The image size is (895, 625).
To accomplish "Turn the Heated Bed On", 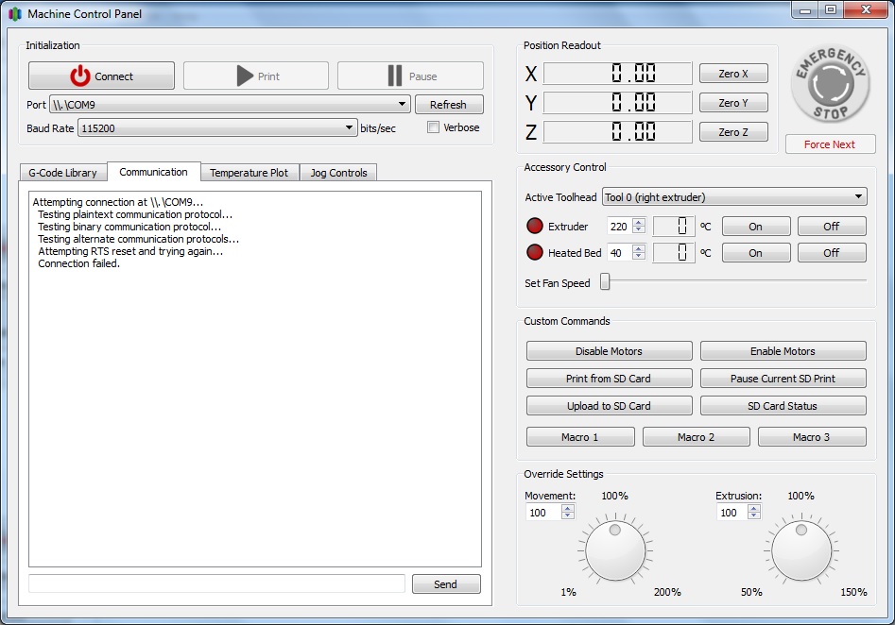I will (756, 253).
